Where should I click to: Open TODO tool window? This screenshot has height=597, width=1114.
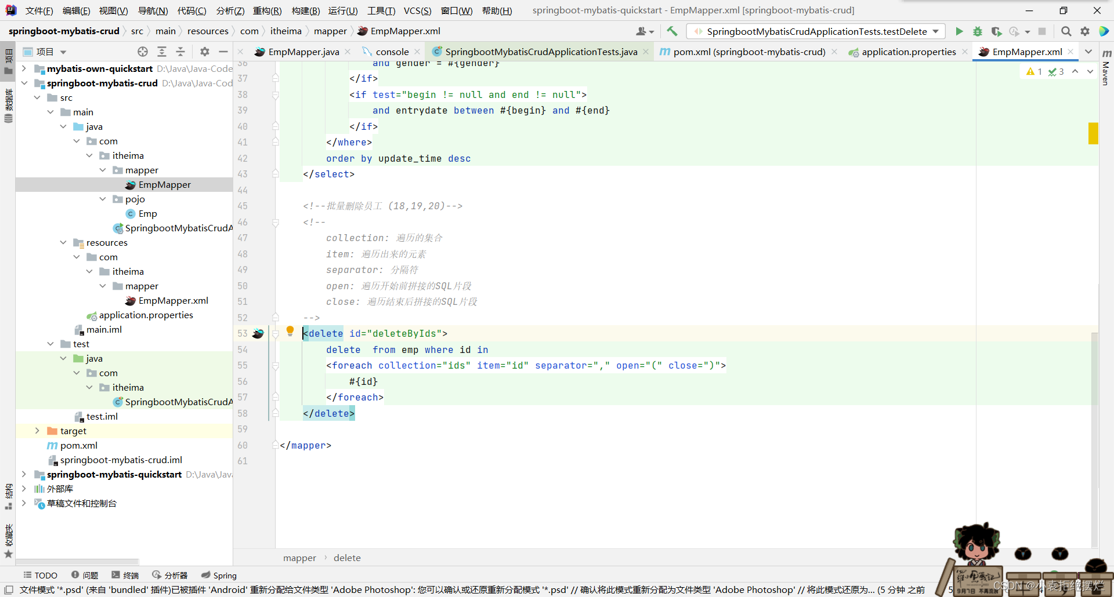coord(41,576)
